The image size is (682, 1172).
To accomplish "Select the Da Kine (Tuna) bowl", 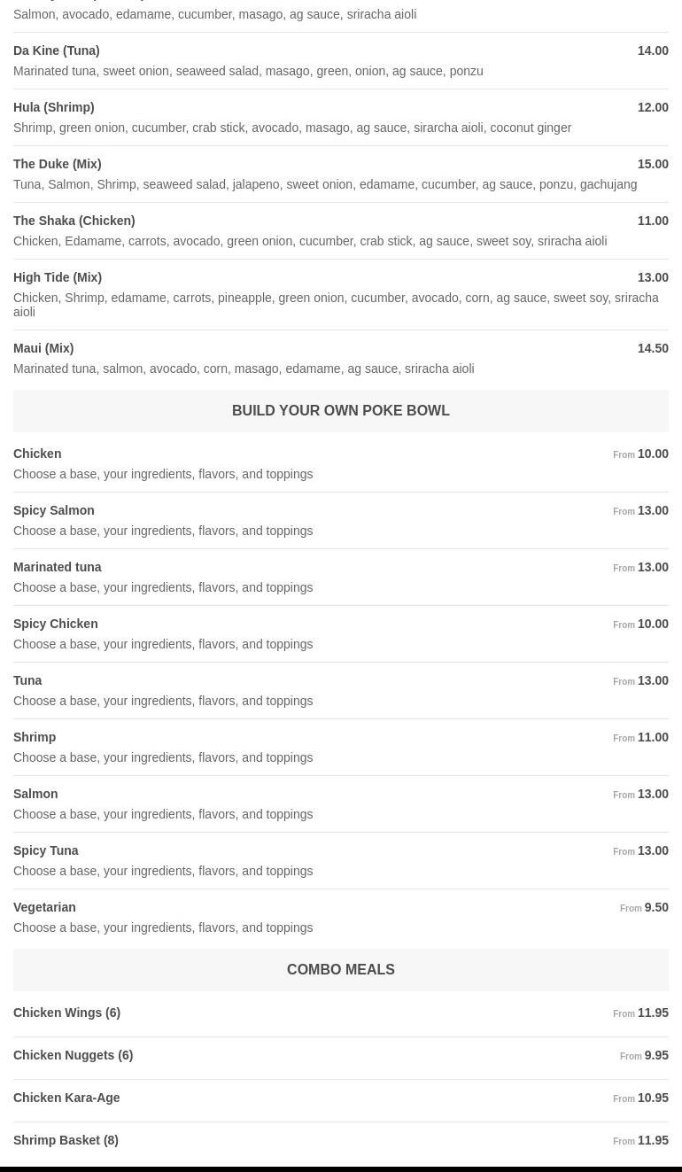I will click(x=57, y=51).
